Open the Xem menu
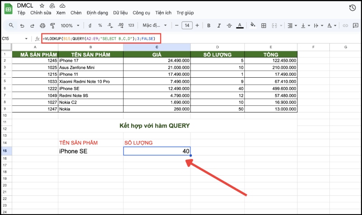 coord(61,13)
